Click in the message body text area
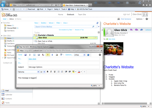The height and width of the screenshot is (108, 152). coord(60,79)
